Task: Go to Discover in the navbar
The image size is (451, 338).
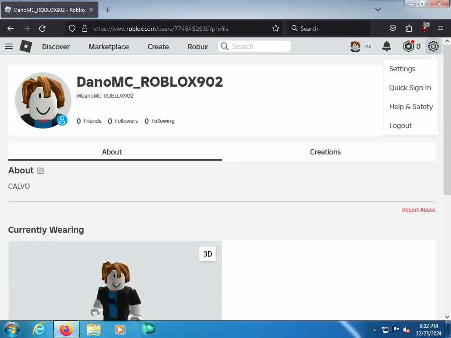Action: click(x=56, y=47)
